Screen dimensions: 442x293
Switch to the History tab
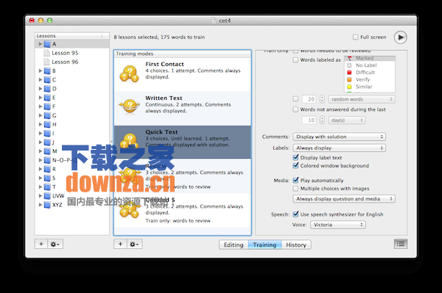coord(296,245)
